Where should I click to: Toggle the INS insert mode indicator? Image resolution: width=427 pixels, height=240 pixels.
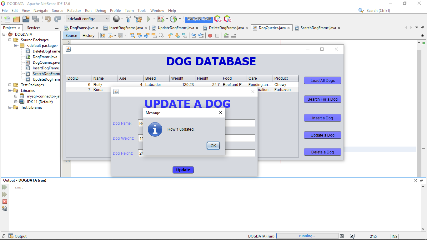pos(394,236)
